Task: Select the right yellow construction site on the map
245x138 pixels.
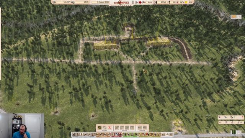Action: click(x=158, y=42)
